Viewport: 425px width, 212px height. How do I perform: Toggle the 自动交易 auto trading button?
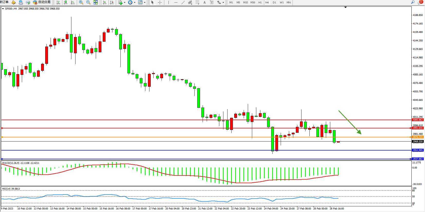tap(42, 2)
